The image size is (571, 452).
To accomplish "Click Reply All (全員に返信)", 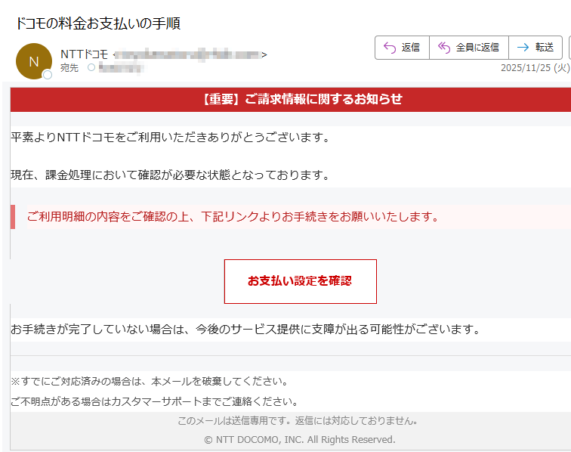I will pos(468,47).
